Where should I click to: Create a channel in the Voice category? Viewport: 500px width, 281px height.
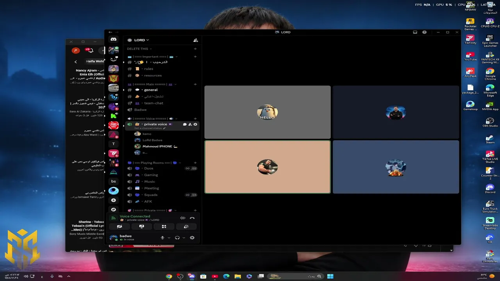tap(195, 119)
